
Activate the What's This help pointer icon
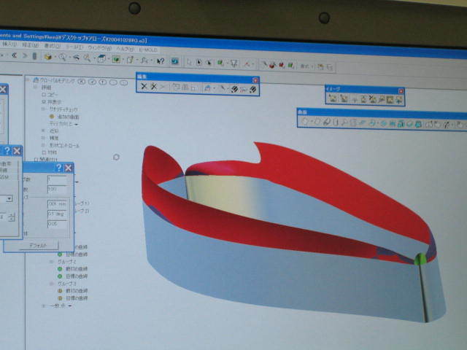point(161,61)
